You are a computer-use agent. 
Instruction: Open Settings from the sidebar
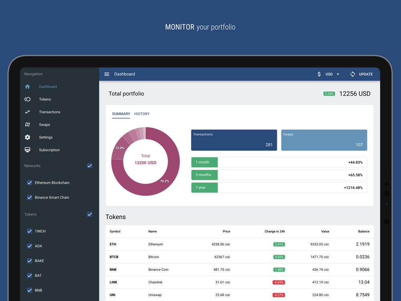tap(46, 137)
